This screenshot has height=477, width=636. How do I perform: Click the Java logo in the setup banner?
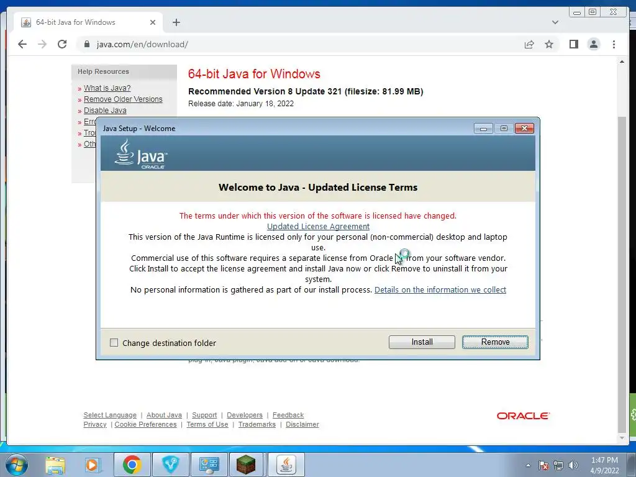tap(141, 154)
